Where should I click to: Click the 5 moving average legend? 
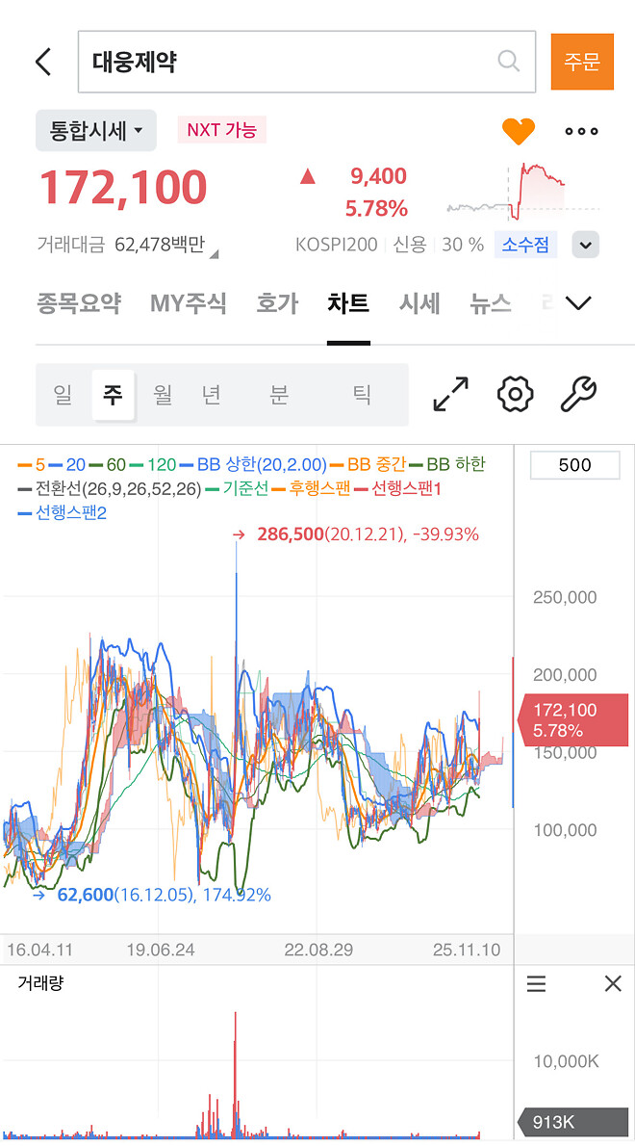coord(32,464)
